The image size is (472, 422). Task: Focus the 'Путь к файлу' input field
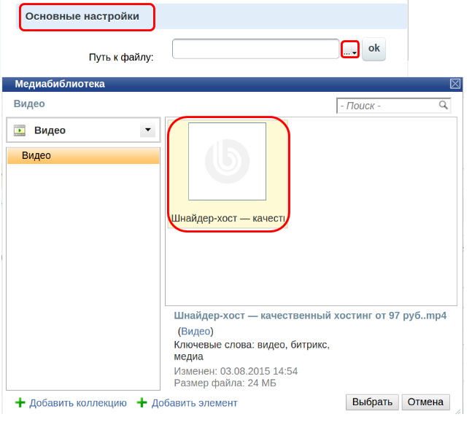[255, 49]
